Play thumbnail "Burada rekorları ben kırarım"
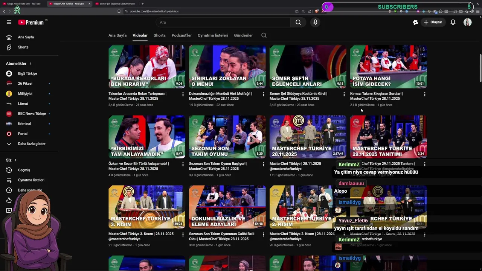Image resolution: width=482 pixels, height=271 pixels. tap(147, 67)
